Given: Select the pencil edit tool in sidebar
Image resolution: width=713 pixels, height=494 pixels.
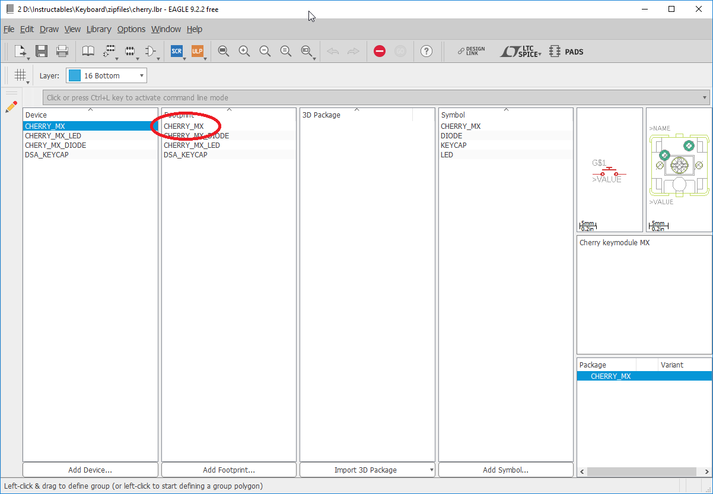Looking at the screenshot, I should [x=11, y=107].
